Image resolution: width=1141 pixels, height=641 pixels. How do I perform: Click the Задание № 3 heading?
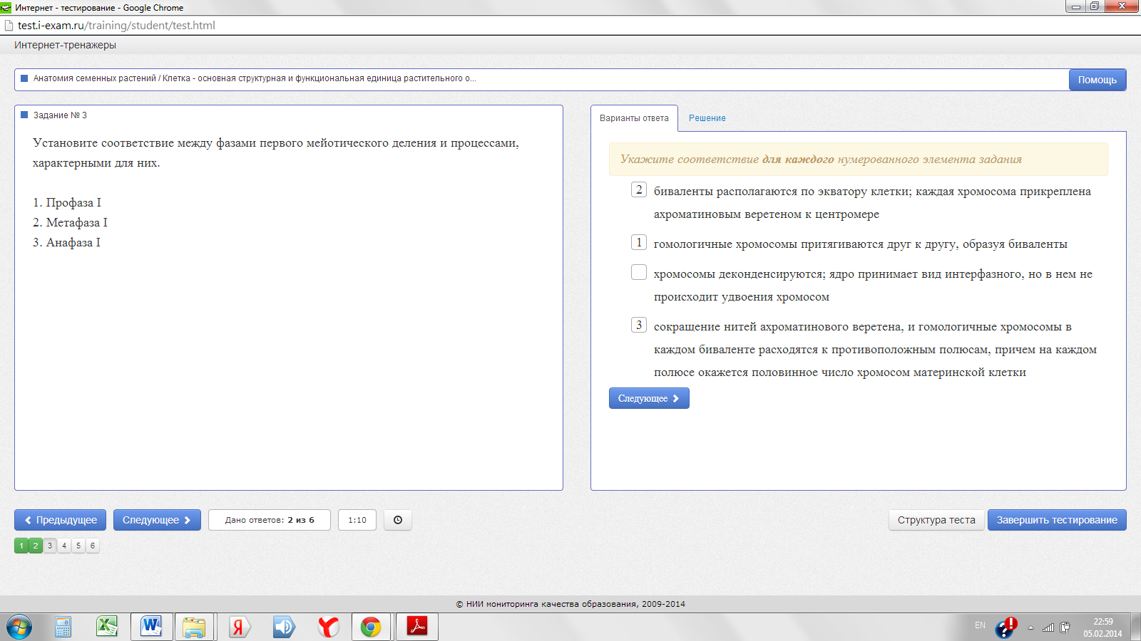click(60, 115)
